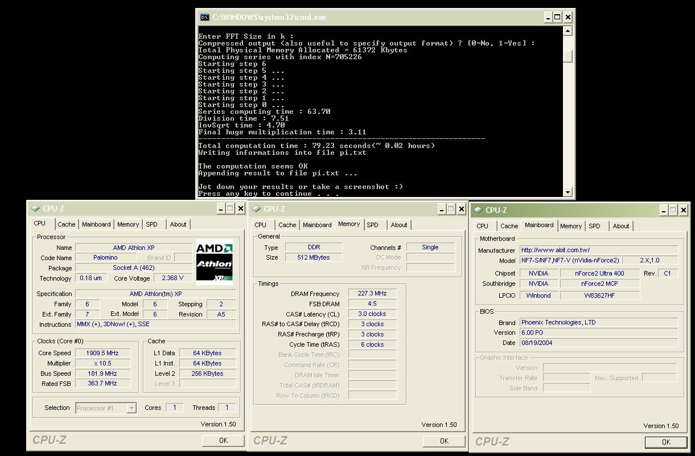Screen dimensions: 695x456
Task: Click the CPU-Z icon in left window title bar
Action: pos(35,209)
